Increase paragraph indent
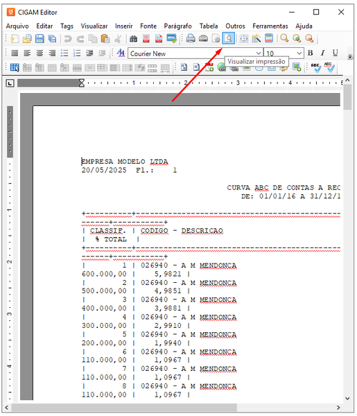 click(89, 53)
